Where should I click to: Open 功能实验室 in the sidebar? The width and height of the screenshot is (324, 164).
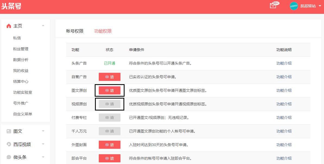pos(23,92)
